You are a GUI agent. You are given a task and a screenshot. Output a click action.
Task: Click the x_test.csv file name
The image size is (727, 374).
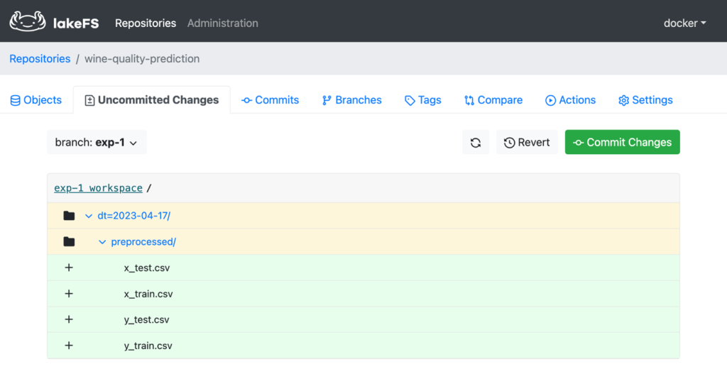point(147,268)
